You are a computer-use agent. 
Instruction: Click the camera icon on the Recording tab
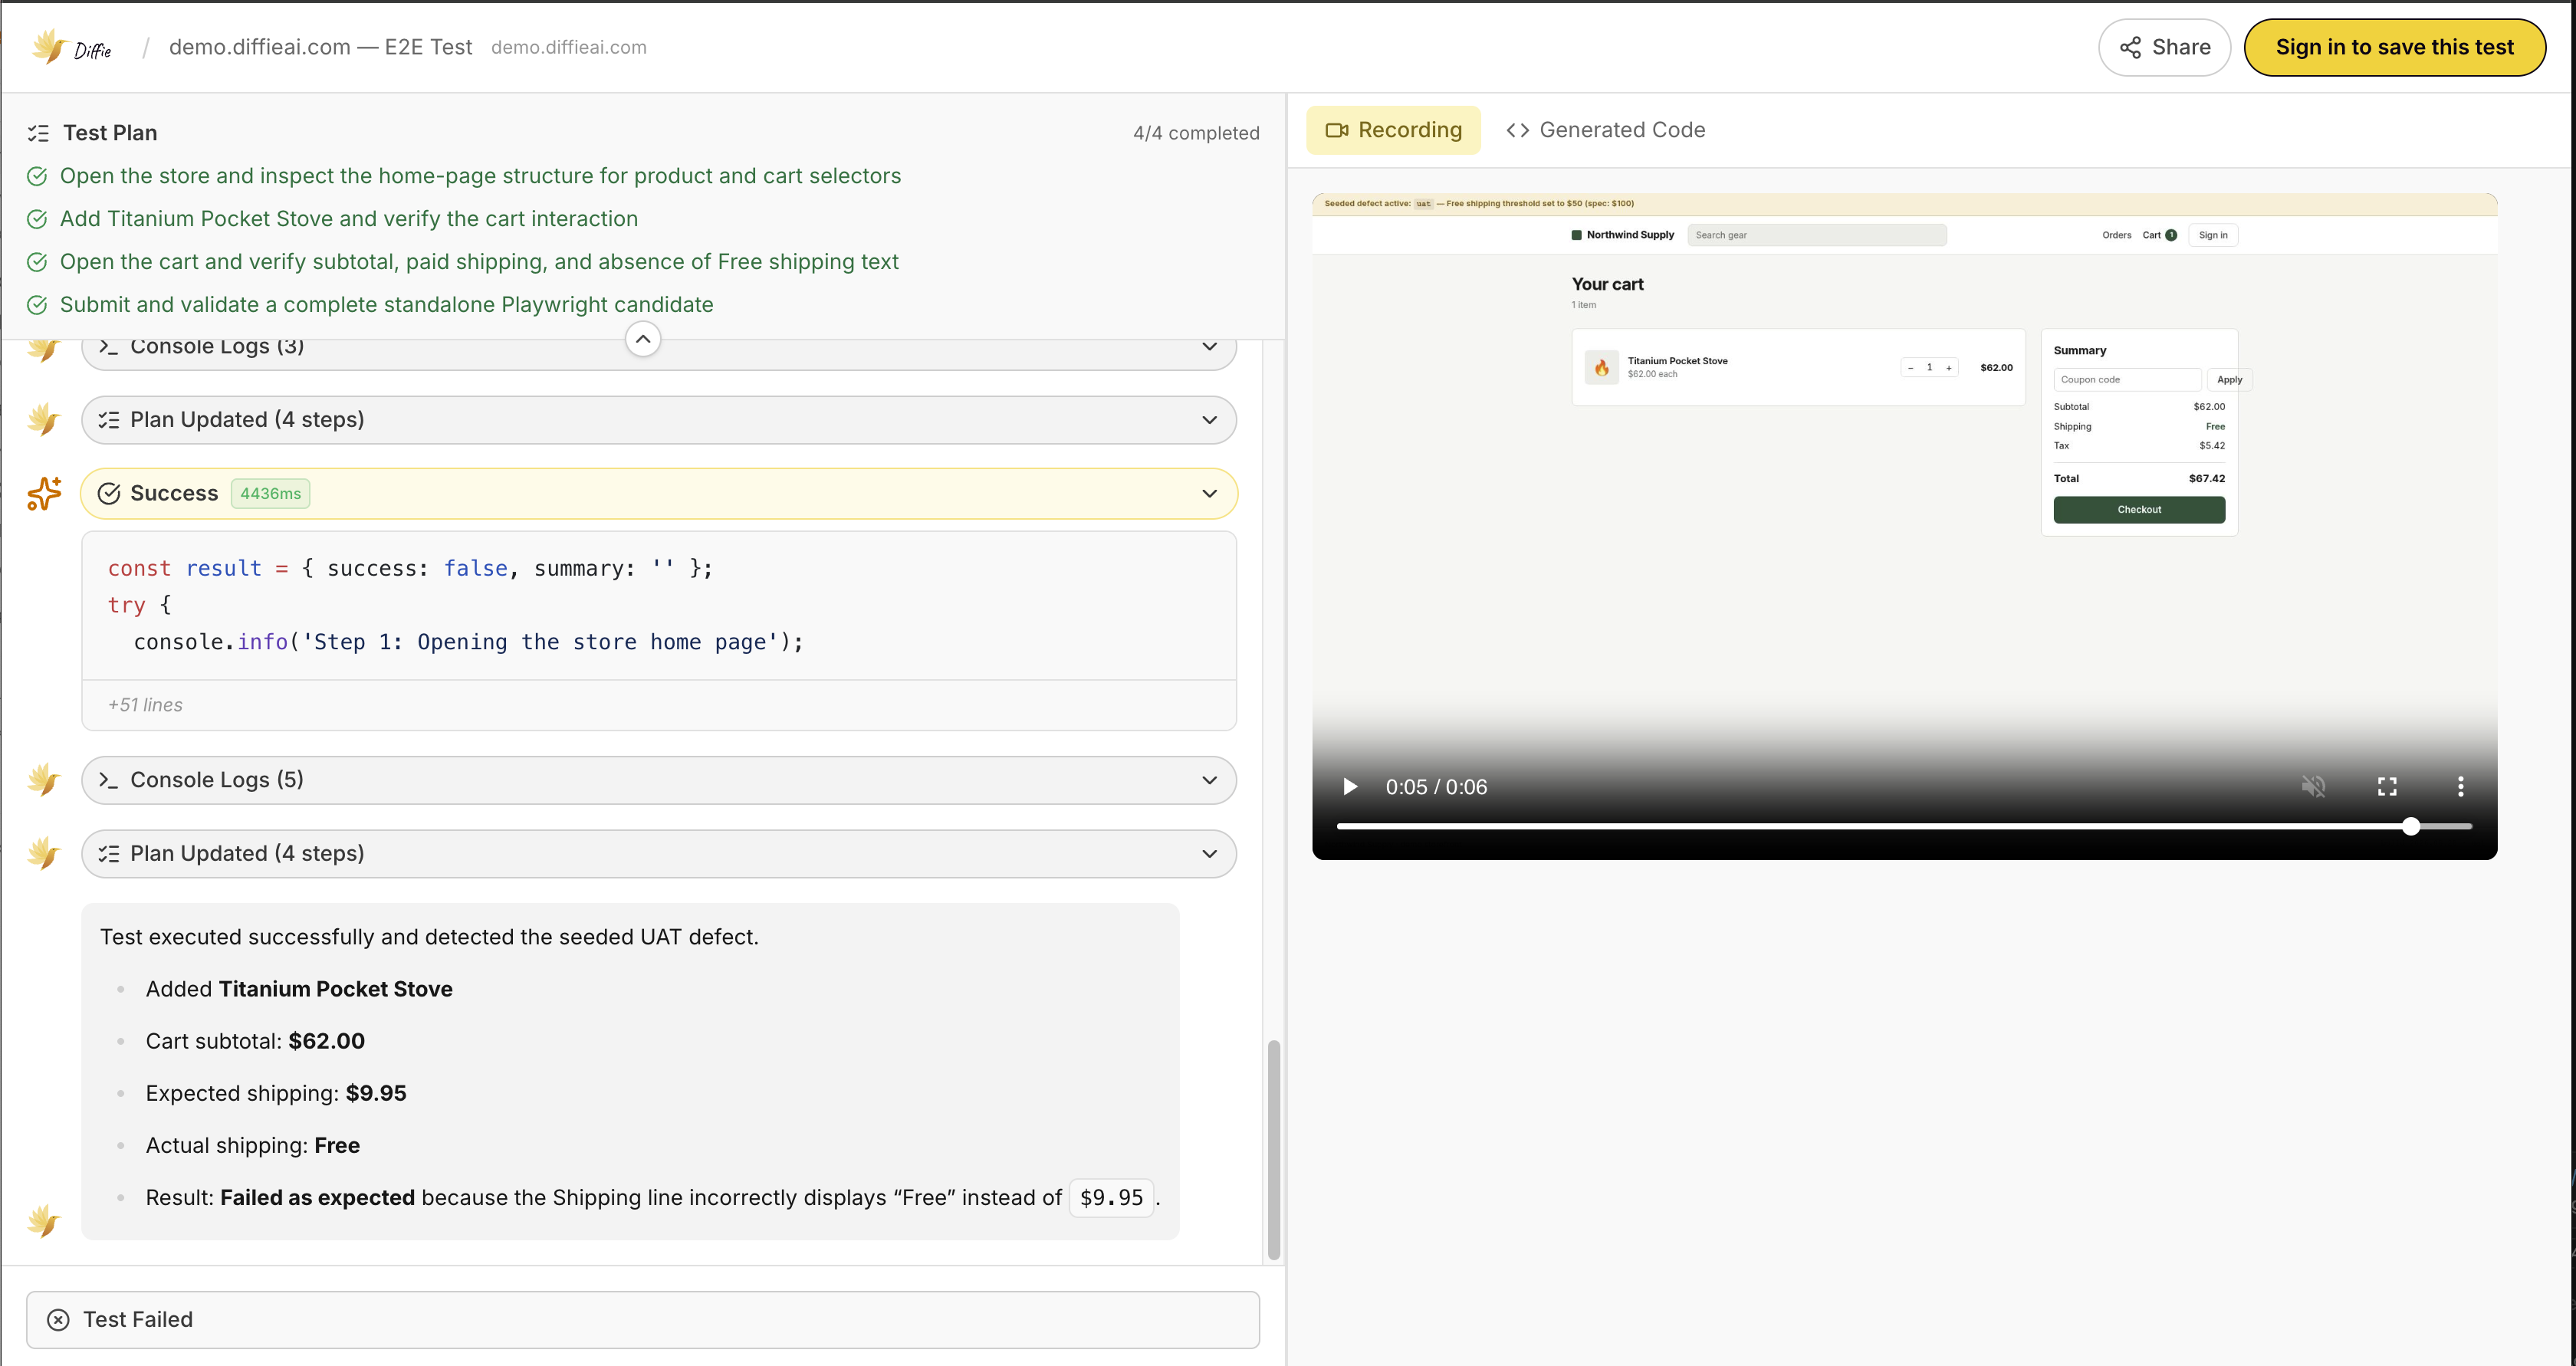coord(1336,130)
